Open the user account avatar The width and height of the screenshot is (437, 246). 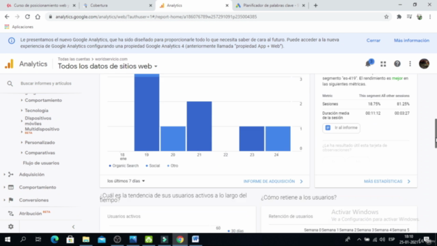[424, 64]
